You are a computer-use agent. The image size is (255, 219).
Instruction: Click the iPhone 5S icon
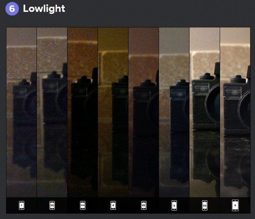point(205,205)
